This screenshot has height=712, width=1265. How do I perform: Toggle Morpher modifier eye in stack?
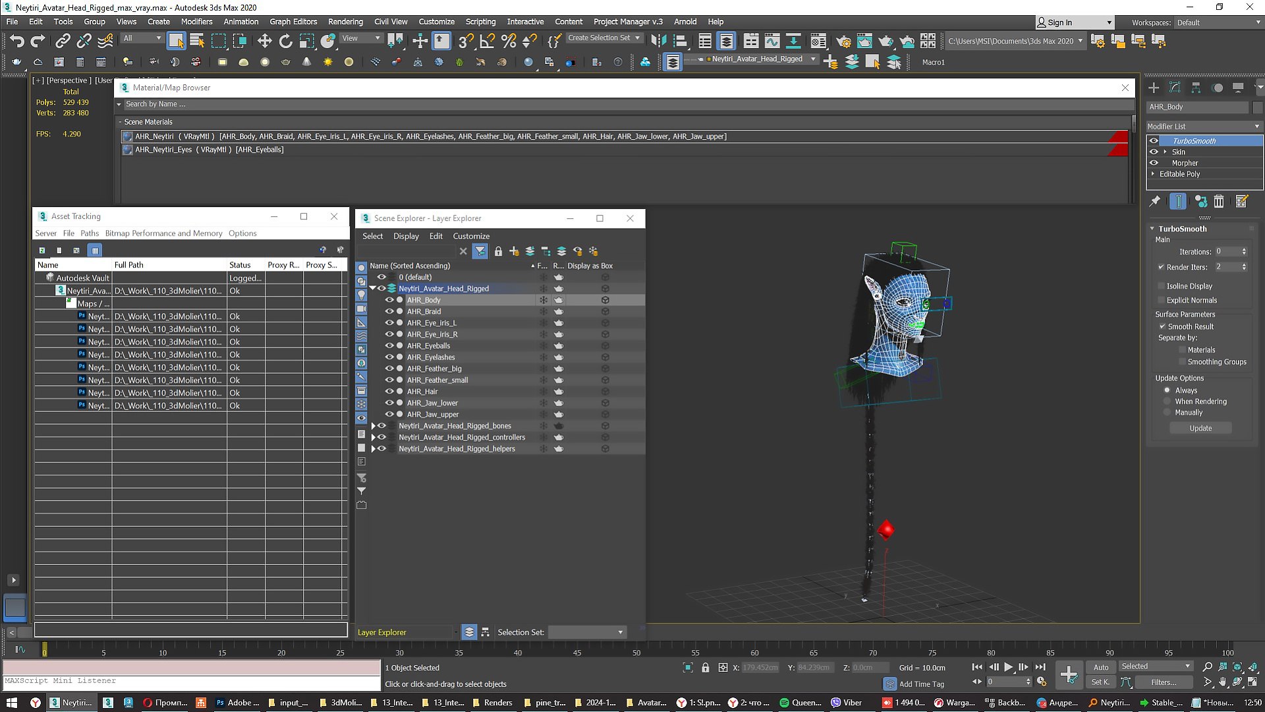(1154, 163)
